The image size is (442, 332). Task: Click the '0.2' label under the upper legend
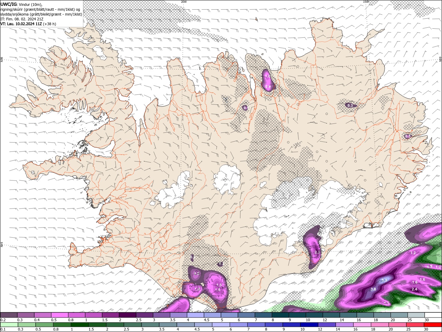tap(3, 320)
